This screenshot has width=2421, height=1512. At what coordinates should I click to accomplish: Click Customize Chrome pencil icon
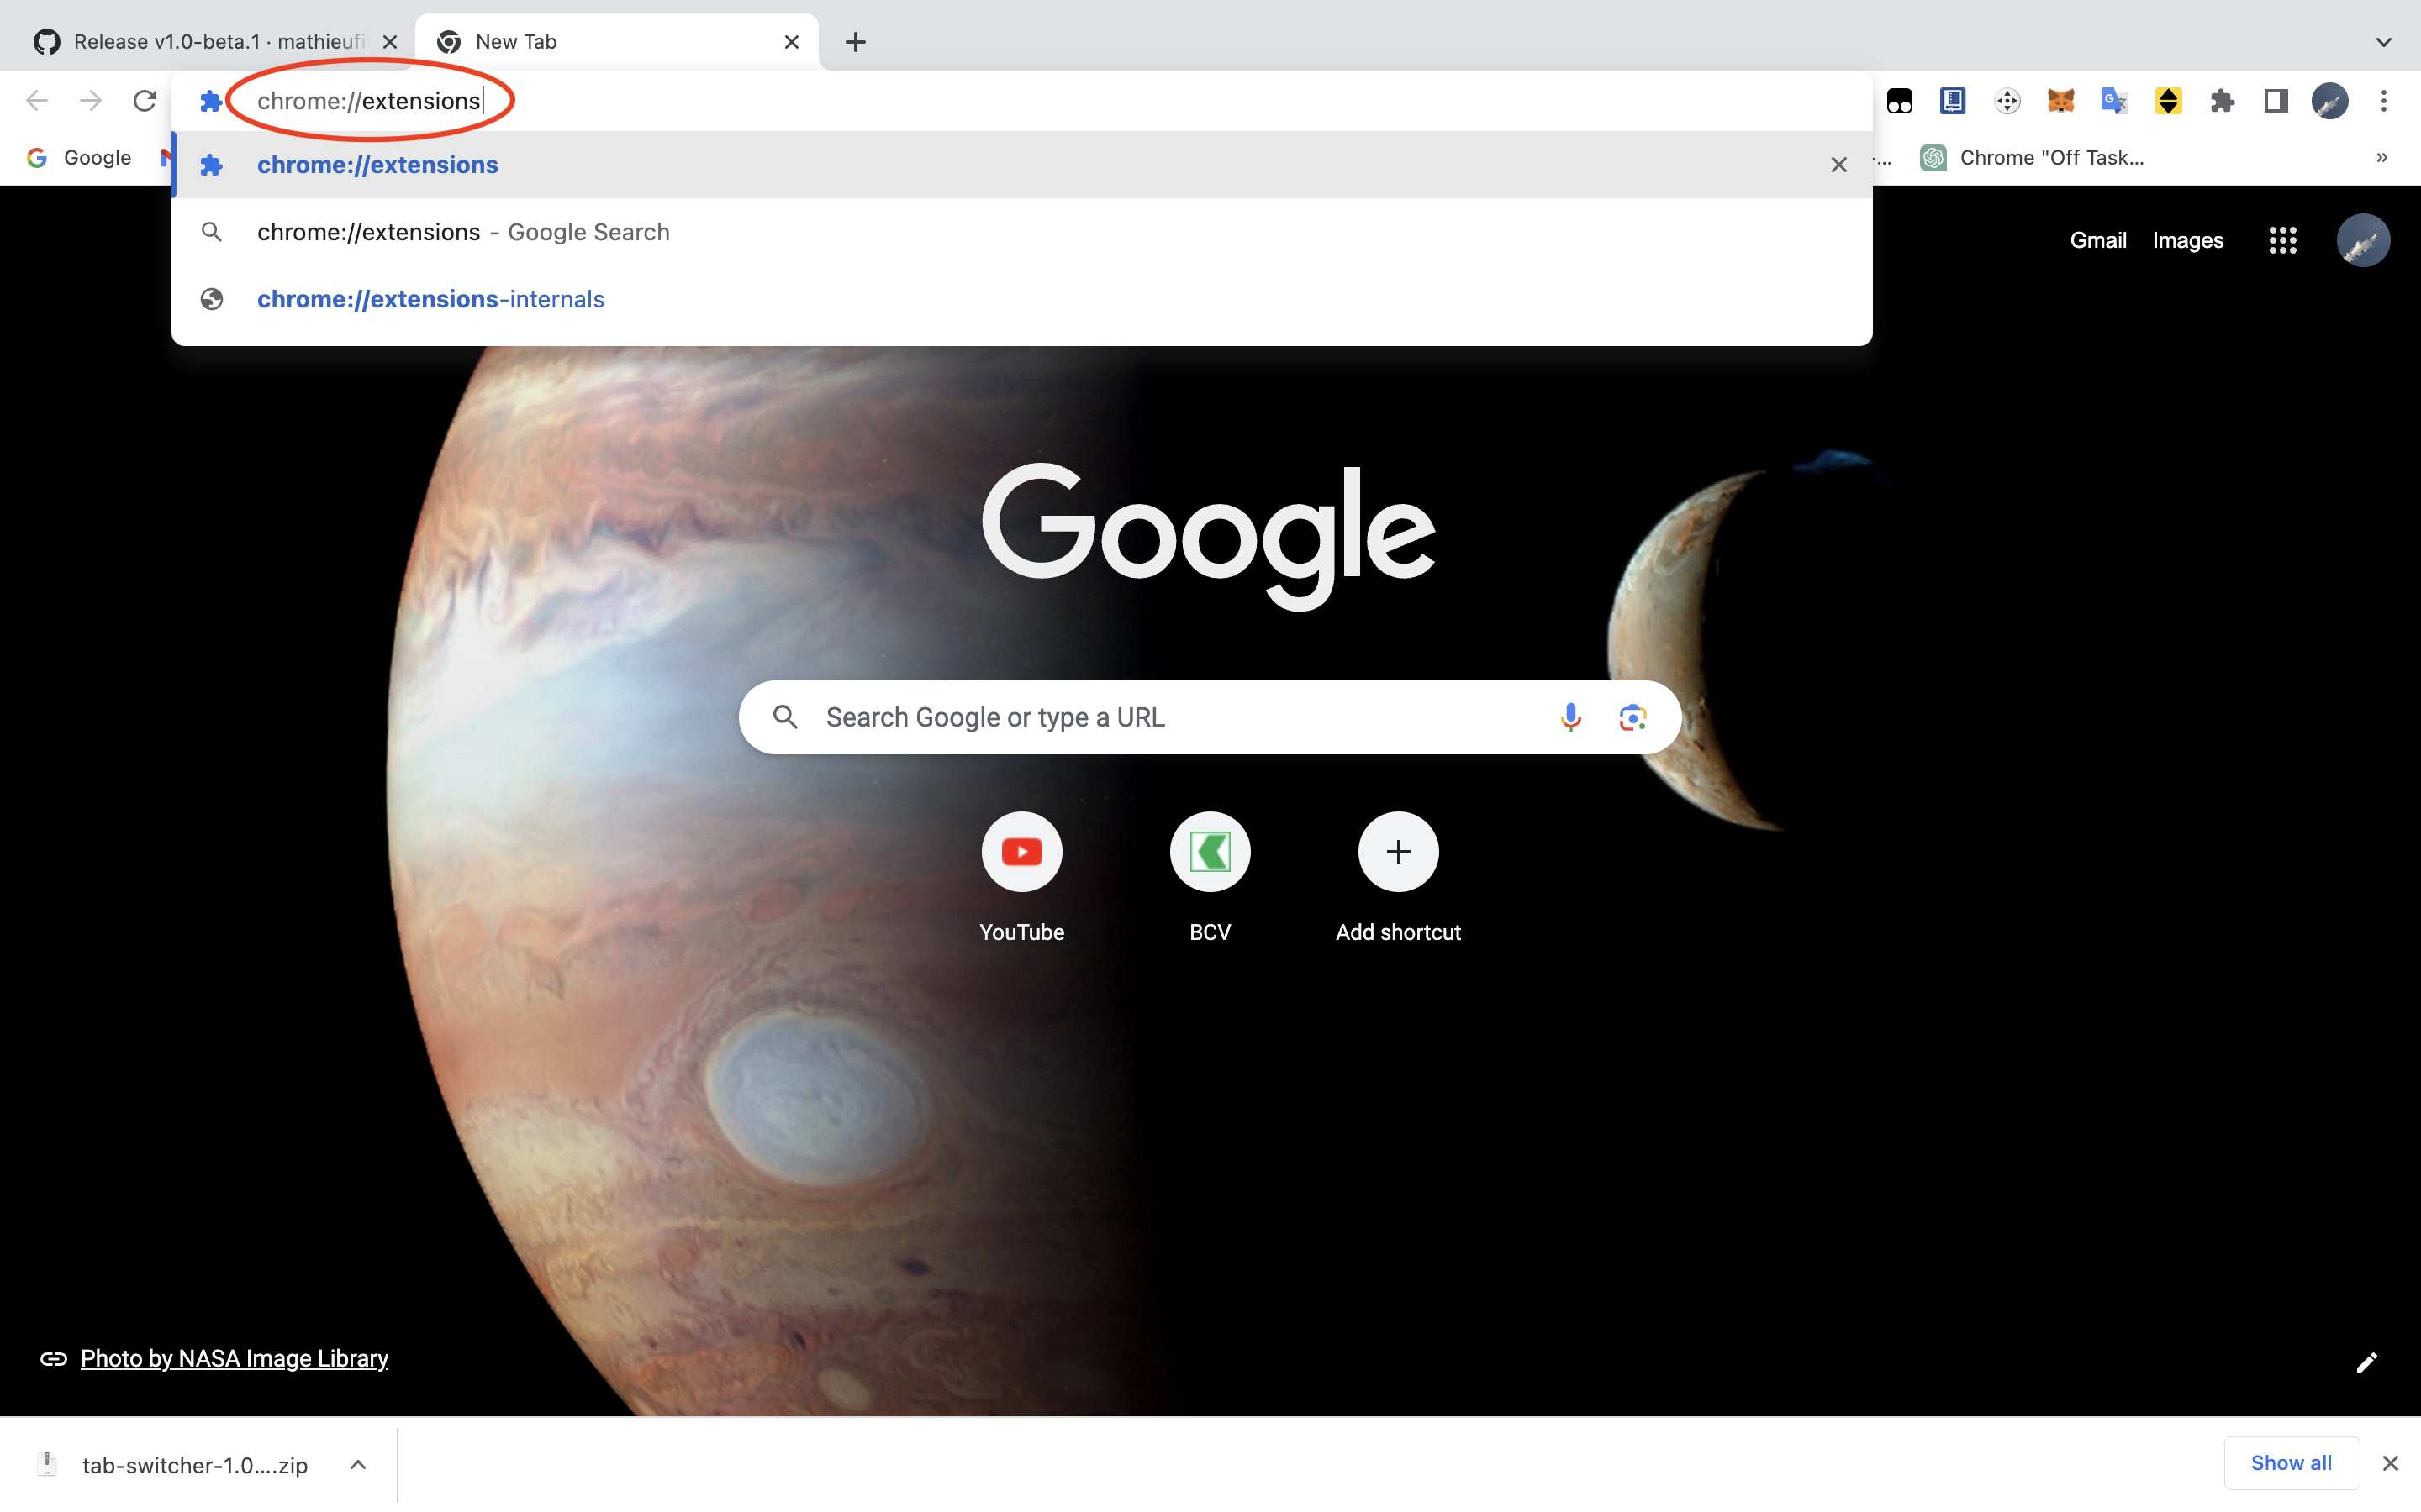2367,1362
